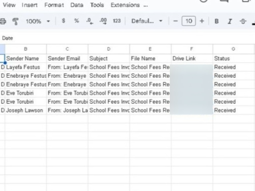This screenshot has height=191, width=255.
Task: Select Received status in Layefa Festus row
Action: (x=234, y=67)
